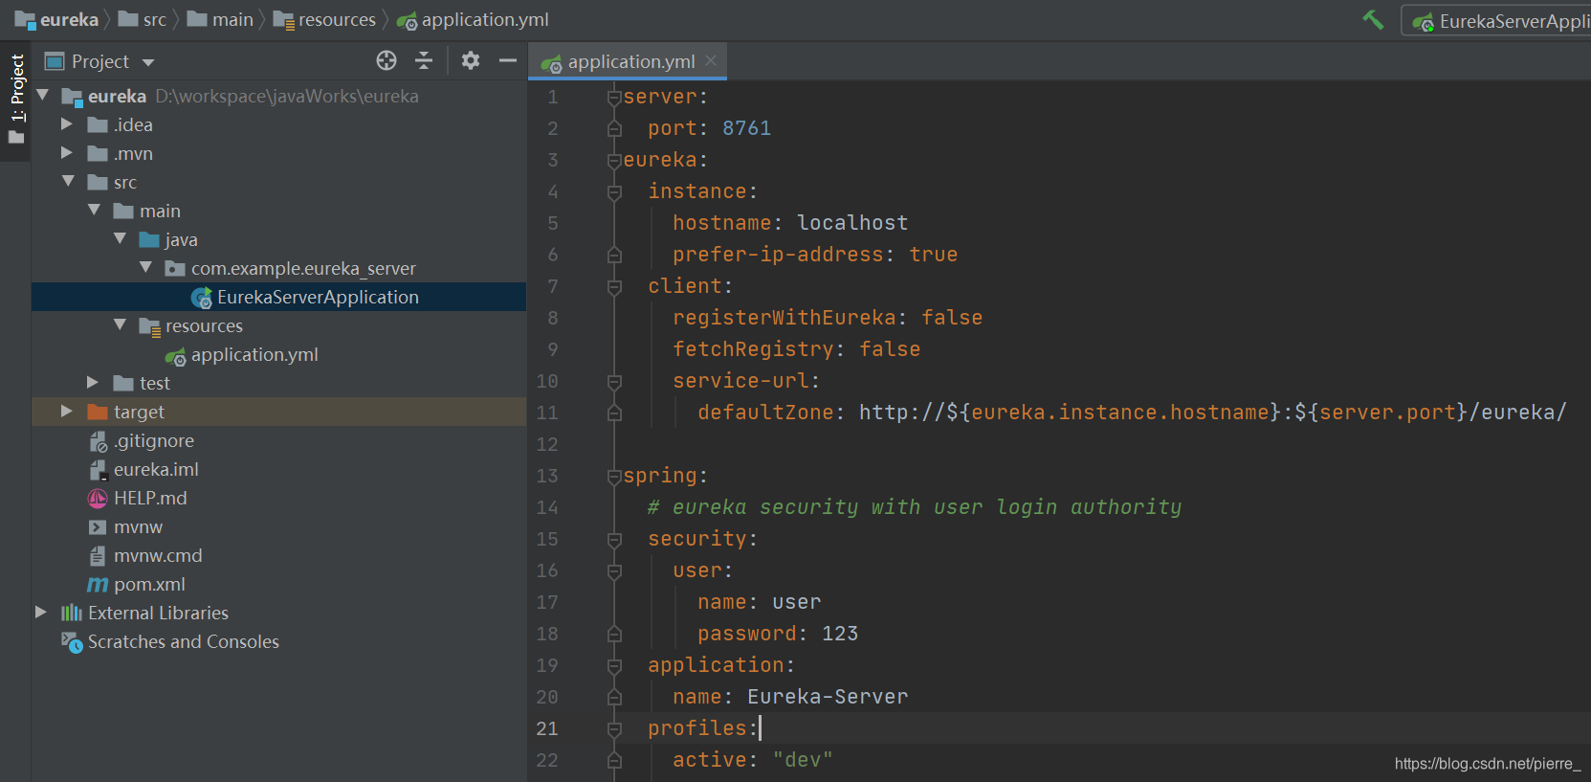Click the pom.xml Maven m icon
1591x782 pixels.
click(98, 584)
